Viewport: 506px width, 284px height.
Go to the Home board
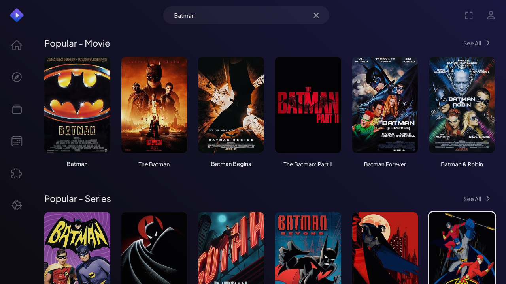click(17, 45)
